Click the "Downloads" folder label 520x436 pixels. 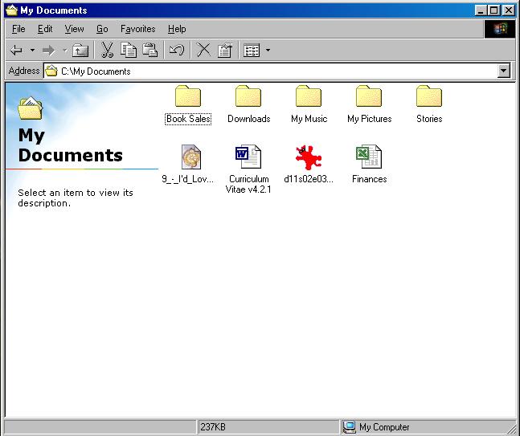click(x=248, y=119)
